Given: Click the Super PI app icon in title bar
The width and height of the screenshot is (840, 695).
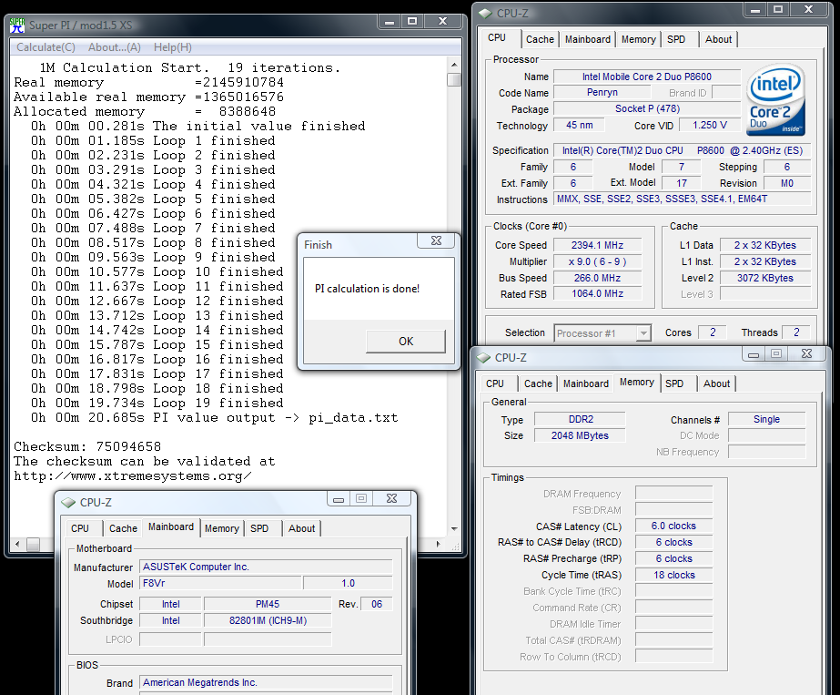Looking at the screenshot, I should pos(17,26).
